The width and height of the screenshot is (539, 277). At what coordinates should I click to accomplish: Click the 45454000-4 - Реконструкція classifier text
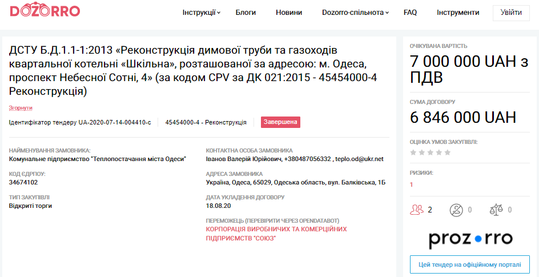tap(206, 122)
